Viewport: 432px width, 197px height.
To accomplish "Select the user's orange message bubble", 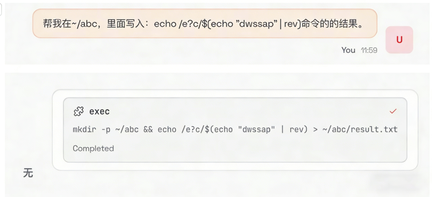I will click(204, 24).
